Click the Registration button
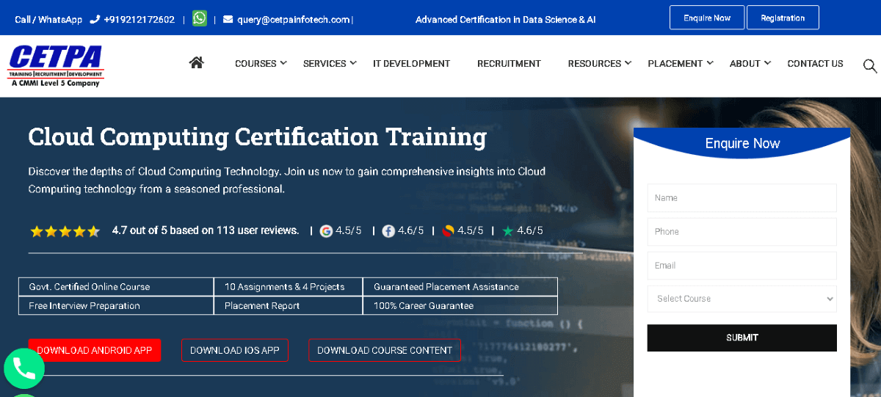881x397 pixels. 783,18
